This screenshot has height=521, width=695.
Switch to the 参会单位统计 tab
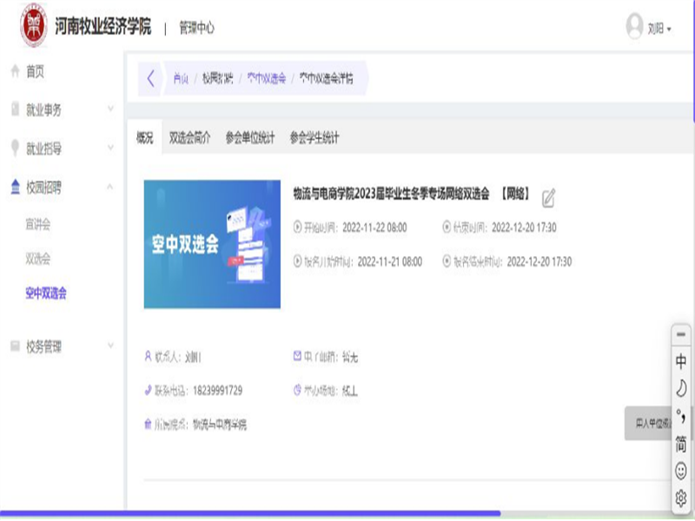[x=249, y=137]
